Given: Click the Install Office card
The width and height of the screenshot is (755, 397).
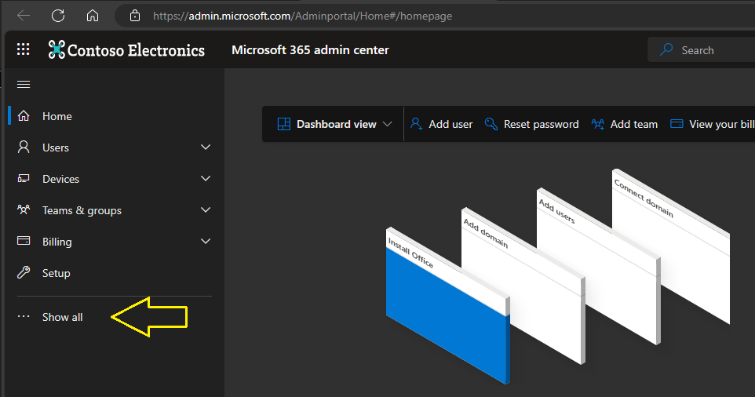Looking at the screenshot, I should (x=448, y=306).
